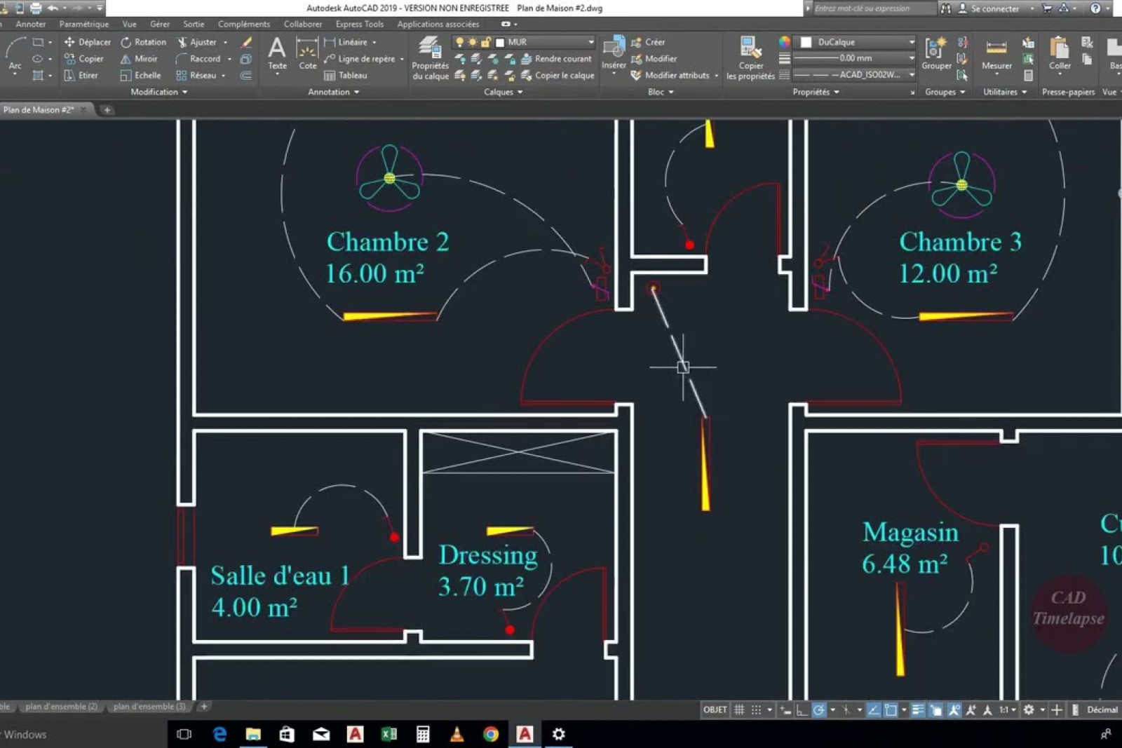
Task: Toggle ortho mode in the status bar
Action: [802, 709]
